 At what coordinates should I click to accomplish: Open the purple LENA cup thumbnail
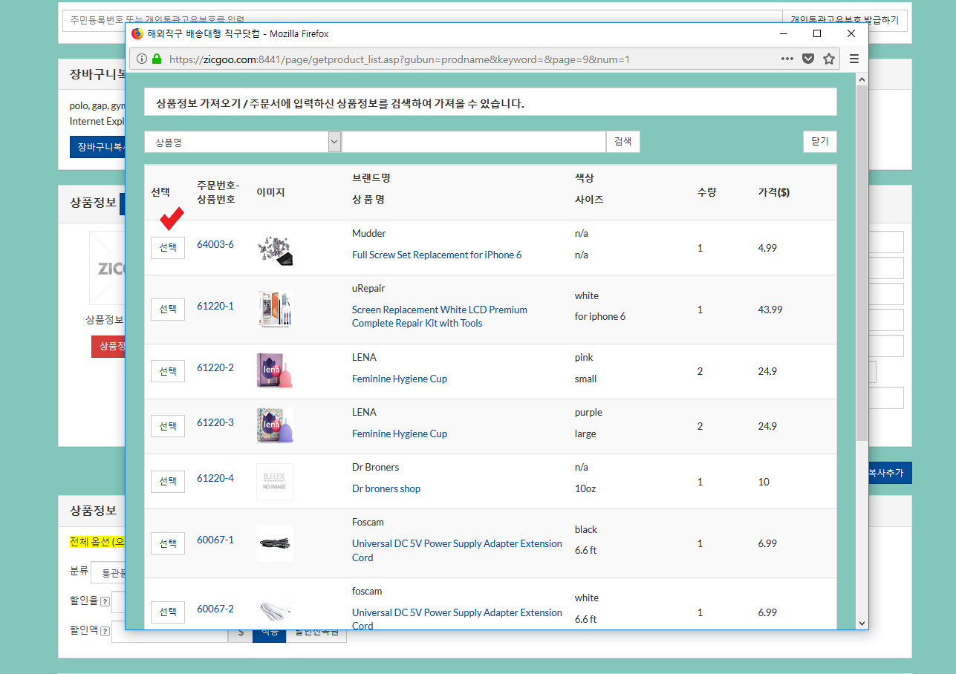[275, 426]
